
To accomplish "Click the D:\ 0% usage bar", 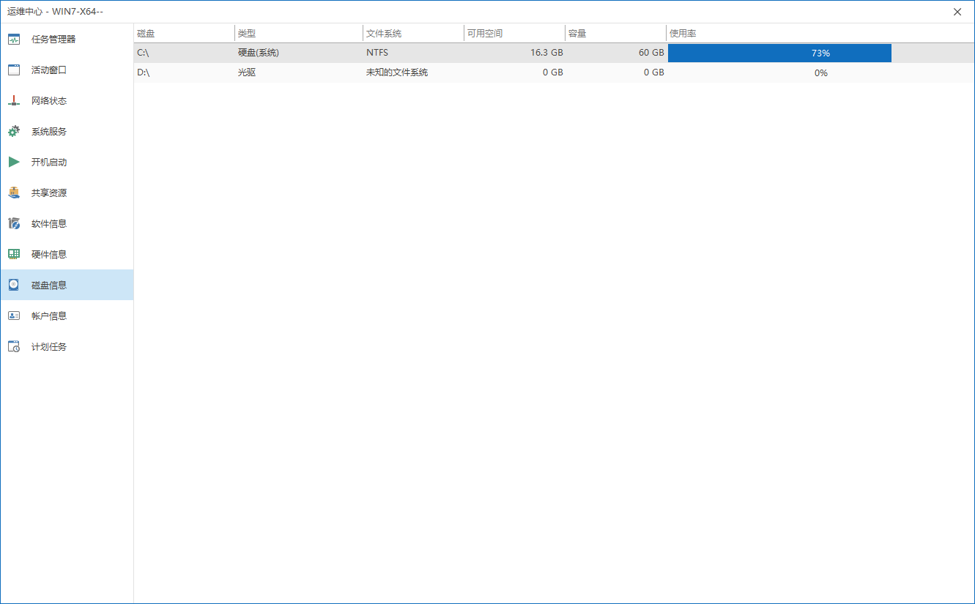I will [820, 72].
